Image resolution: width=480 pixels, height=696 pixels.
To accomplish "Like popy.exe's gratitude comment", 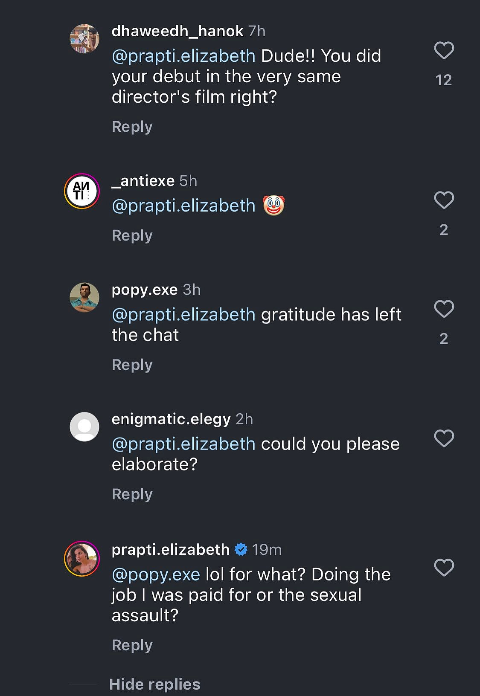I will click(x=444, y=309).
